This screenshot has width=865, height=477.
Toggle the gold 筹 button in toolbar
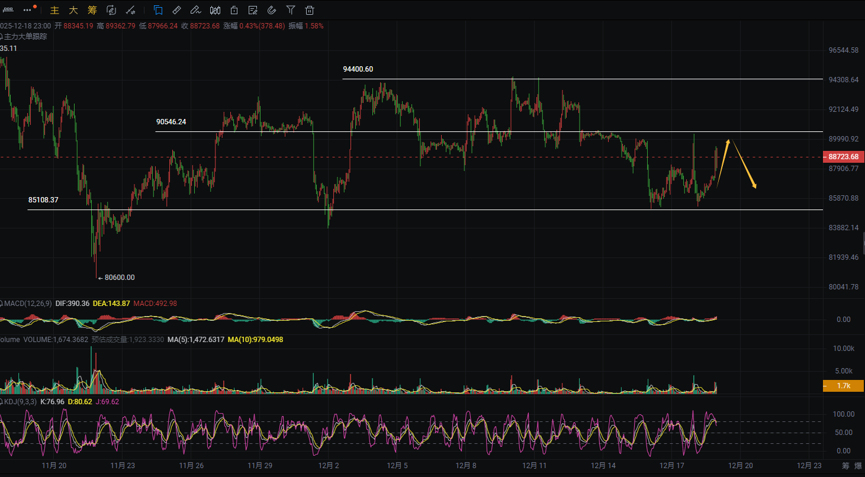click(x=92, y=10)
